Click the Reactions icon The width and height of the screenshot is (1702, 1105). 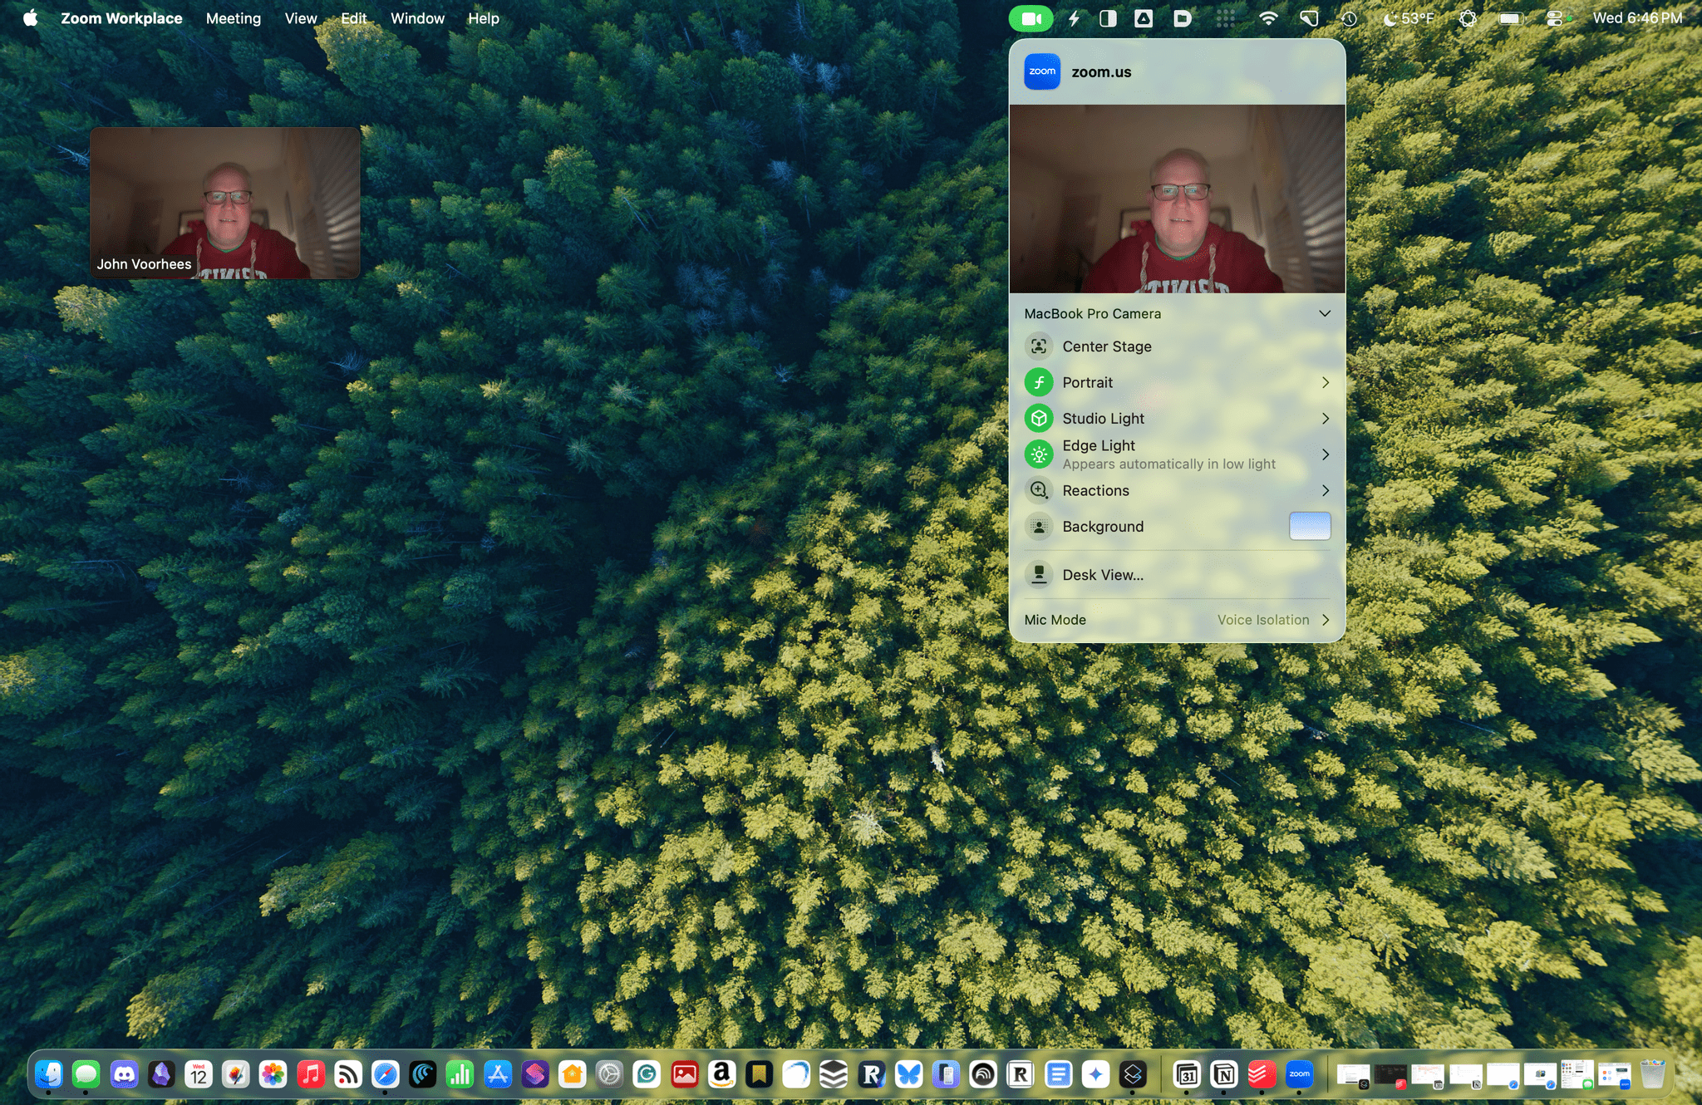point(1039,490)
